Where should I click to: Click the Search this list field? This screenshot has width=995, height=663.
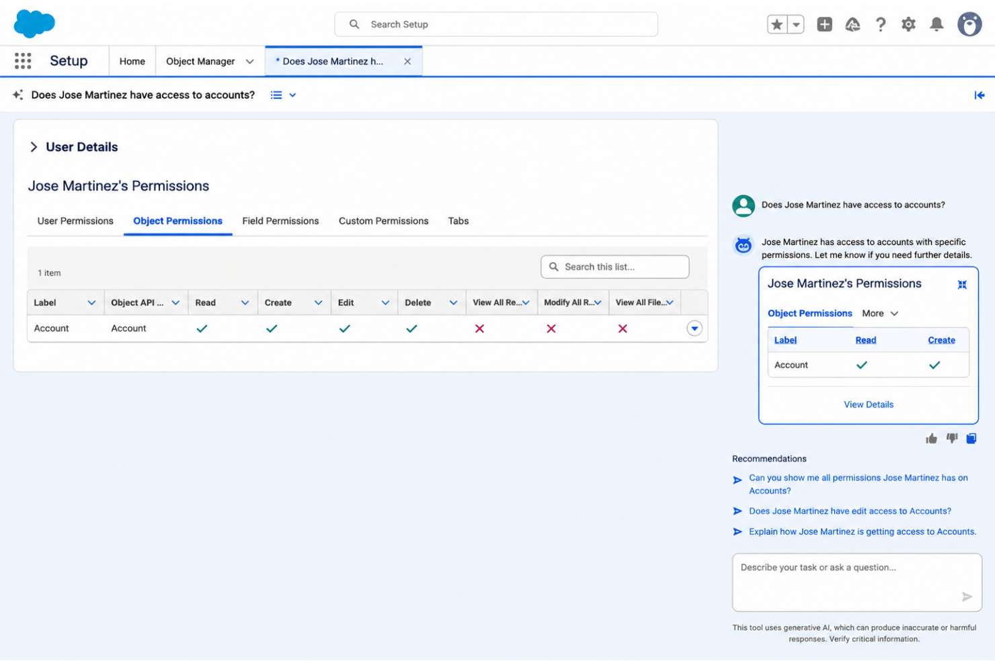coord(615,267)
